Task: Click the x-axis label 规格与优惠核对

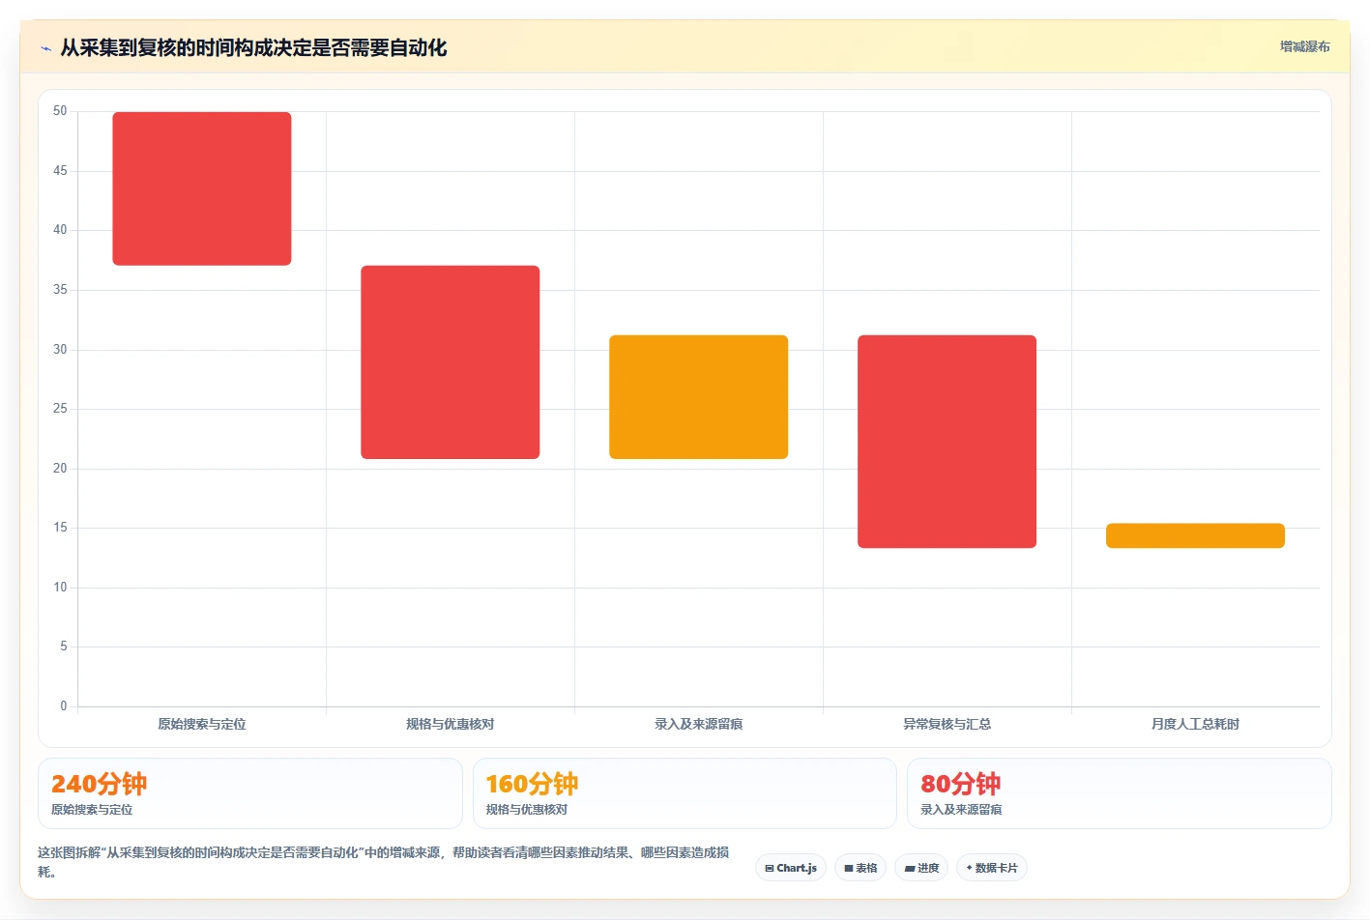Action: pos(451,724)
